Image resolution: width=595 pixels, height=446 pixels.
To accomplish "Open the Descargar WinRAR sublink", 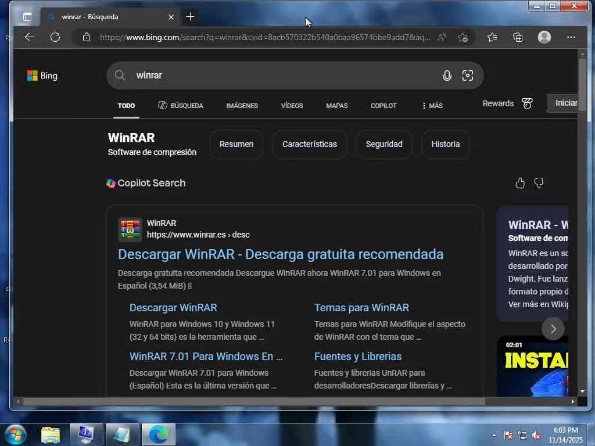I will point(173,308).
